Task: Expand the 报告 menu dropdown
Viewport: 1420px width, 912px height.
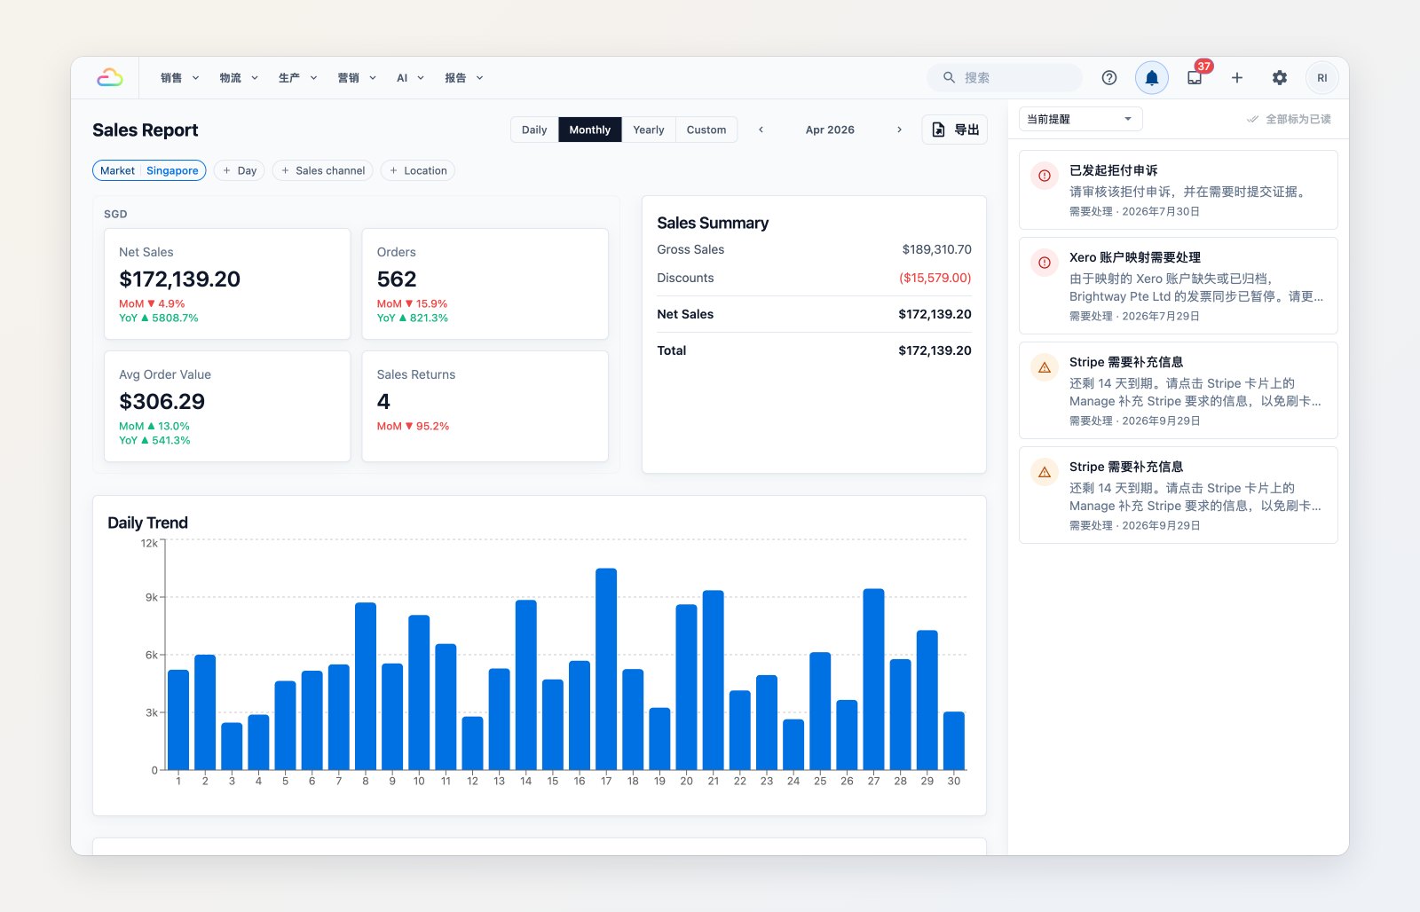Action: pyautogui.click(x=464, y=78)
